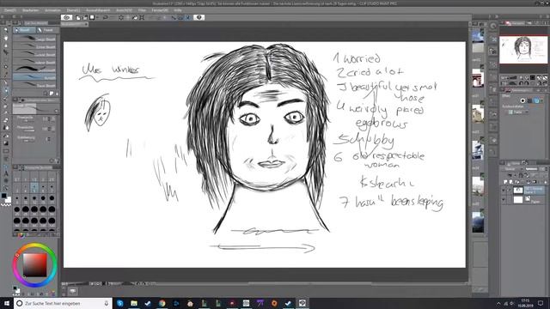Select the Airbrush tool
Screen dimensions: 550x309
point(6,106)
